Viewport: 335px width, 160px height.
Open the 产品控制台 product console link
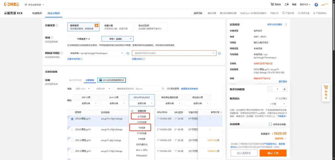pos(320,13)
